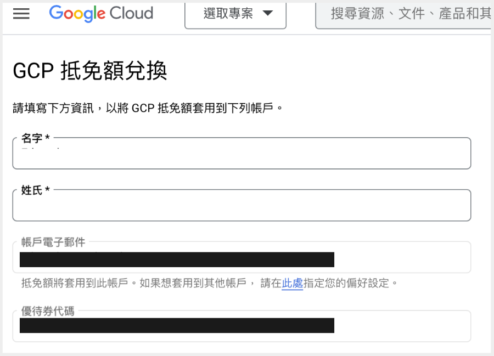Click the 帳戶電子郵件 label
Screen dimensions: 494x356
(53, 242)
